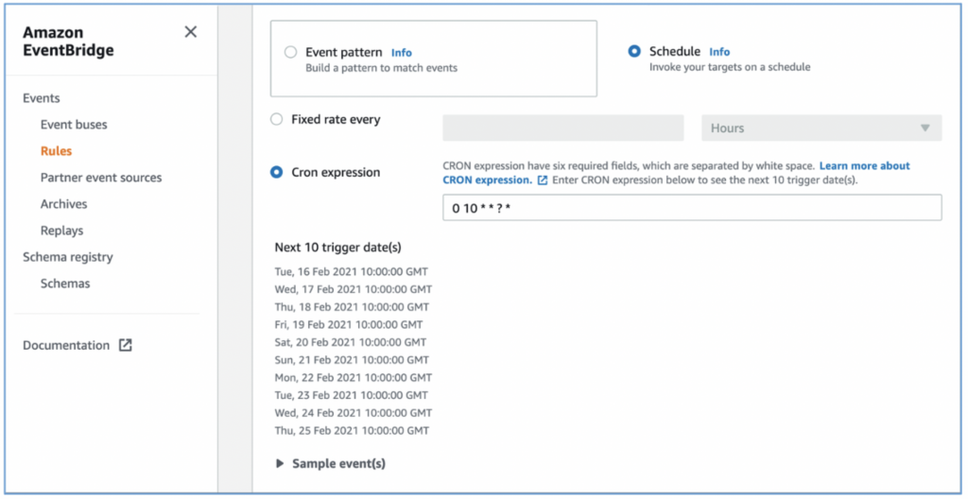The image size is (968, 499).
Task: Go to Rules in sidebar
Action: 56,151
